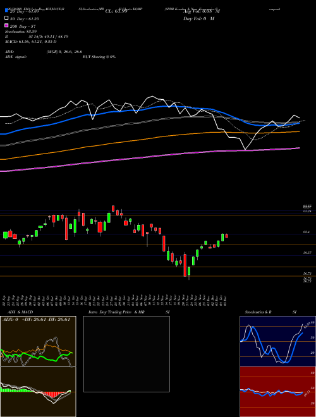Click the 'Day Vol: 0 M' text
This screenshot has height=417, width=316.
(x=198, y=19)
